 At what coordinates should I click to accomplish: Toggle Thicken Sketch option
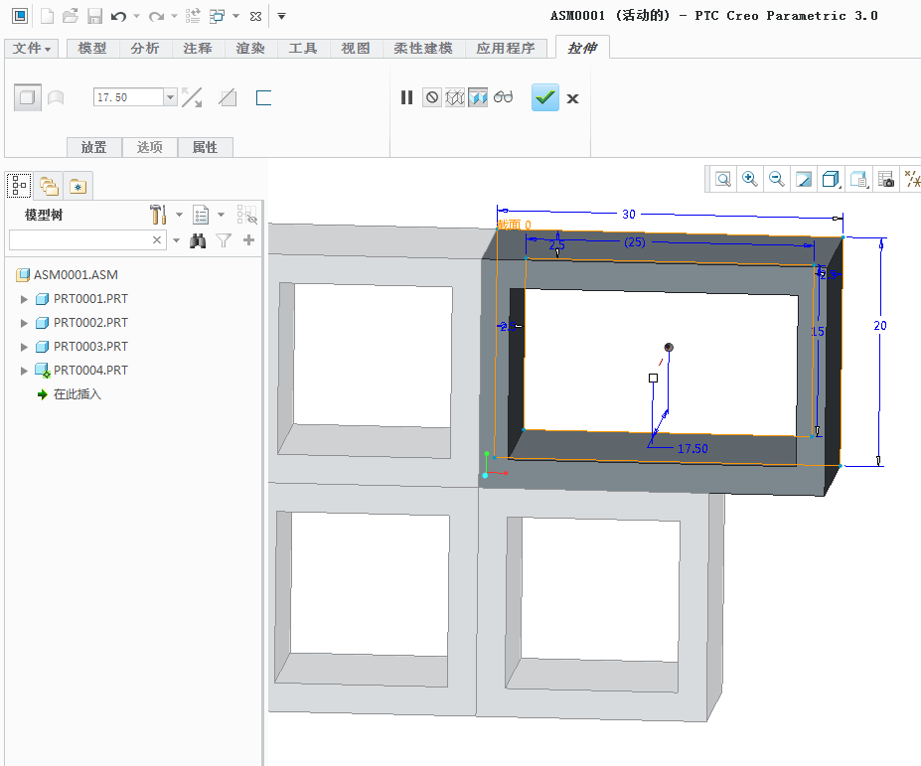[x=263, y=98]
